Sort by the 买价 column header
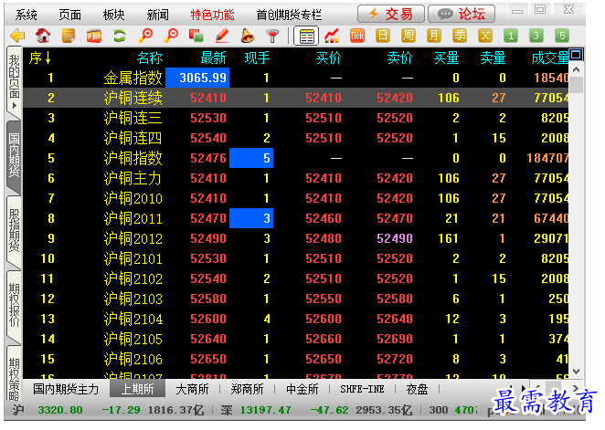 click(x=328, y=58)
